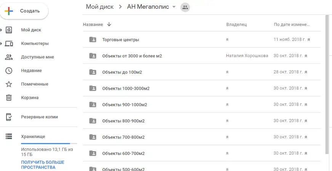This screenshot has width=332, height=171.
Task: Select the Объекты от 3000 и более м2 name
Action: pos(132,56)
